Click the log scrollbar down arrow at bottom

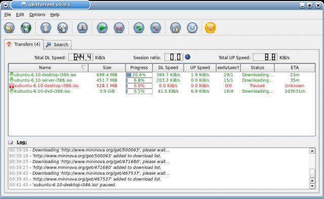tap(312, 186)
